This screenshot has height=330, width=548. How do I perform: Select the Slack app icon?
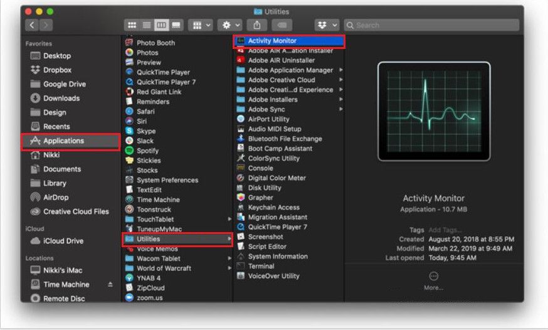[x=129, y=141]
